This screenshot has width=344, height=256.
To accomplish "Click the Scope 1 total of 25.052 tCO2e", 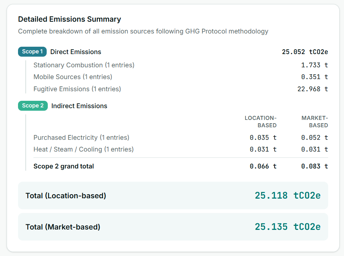I will pos(305,51).
